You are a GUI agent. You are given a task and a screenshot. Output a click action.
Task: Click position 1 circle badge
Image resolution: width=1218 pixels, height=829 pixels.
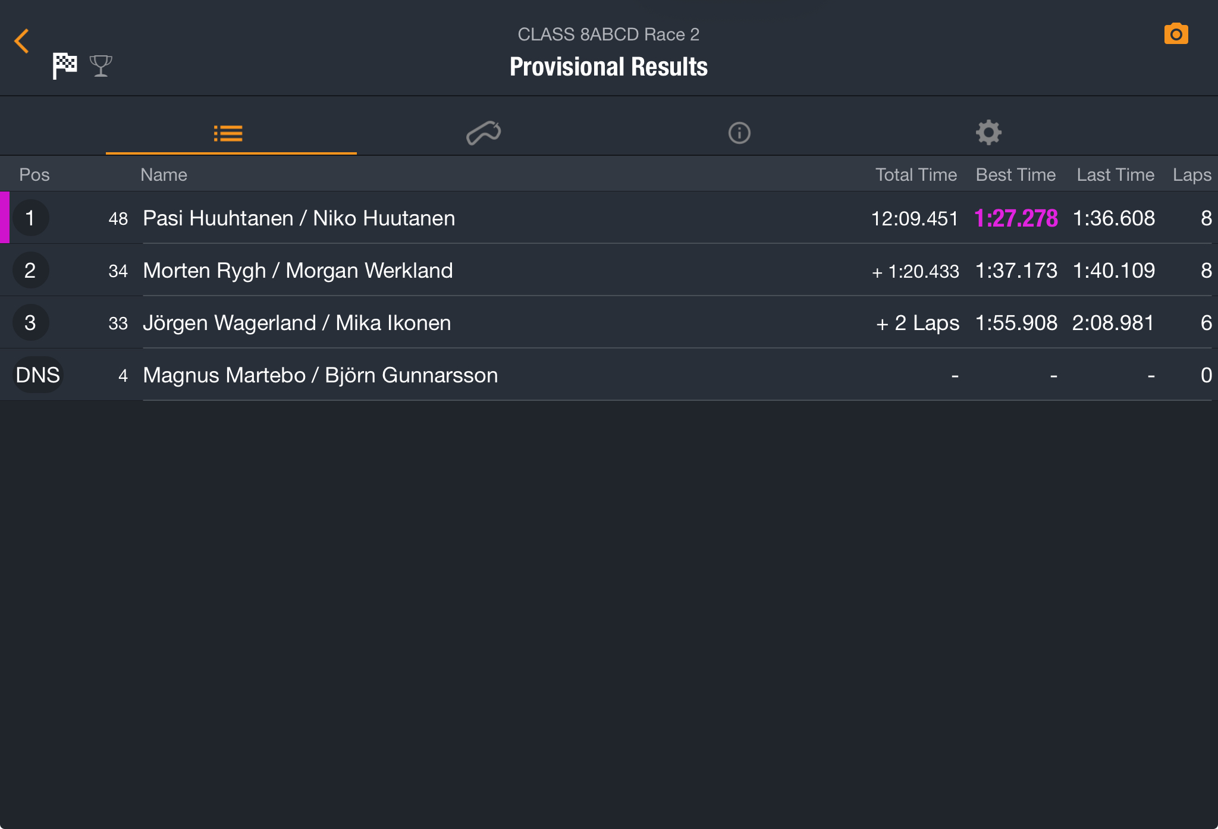pyautogui.click(x=30, y=218)
